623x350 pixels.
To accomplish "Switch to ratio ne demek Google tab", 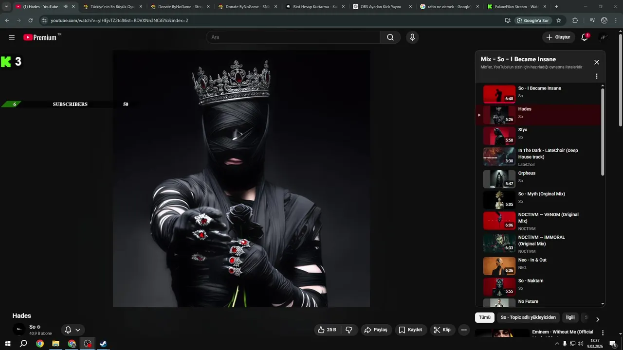I will pos(450,7).
